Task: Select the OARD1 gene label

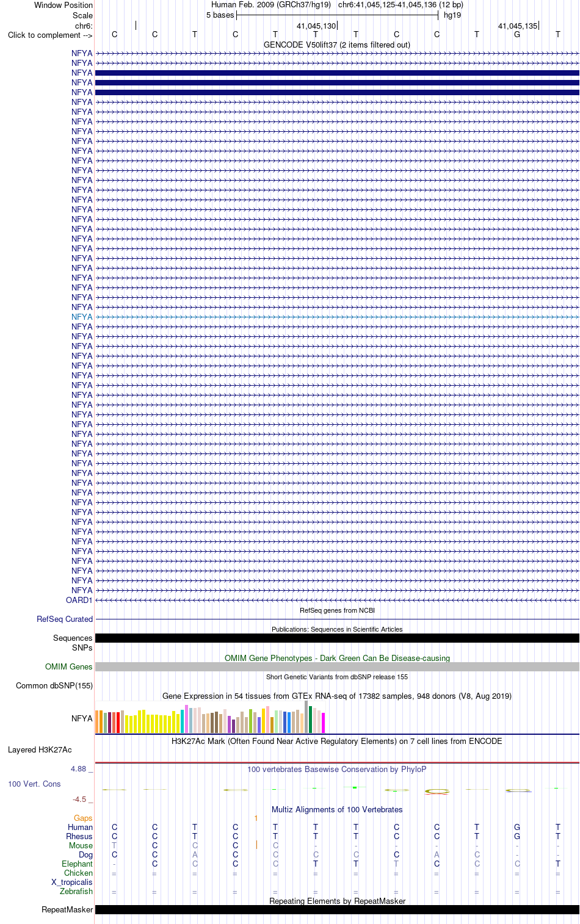Action: tap(79, 600)
